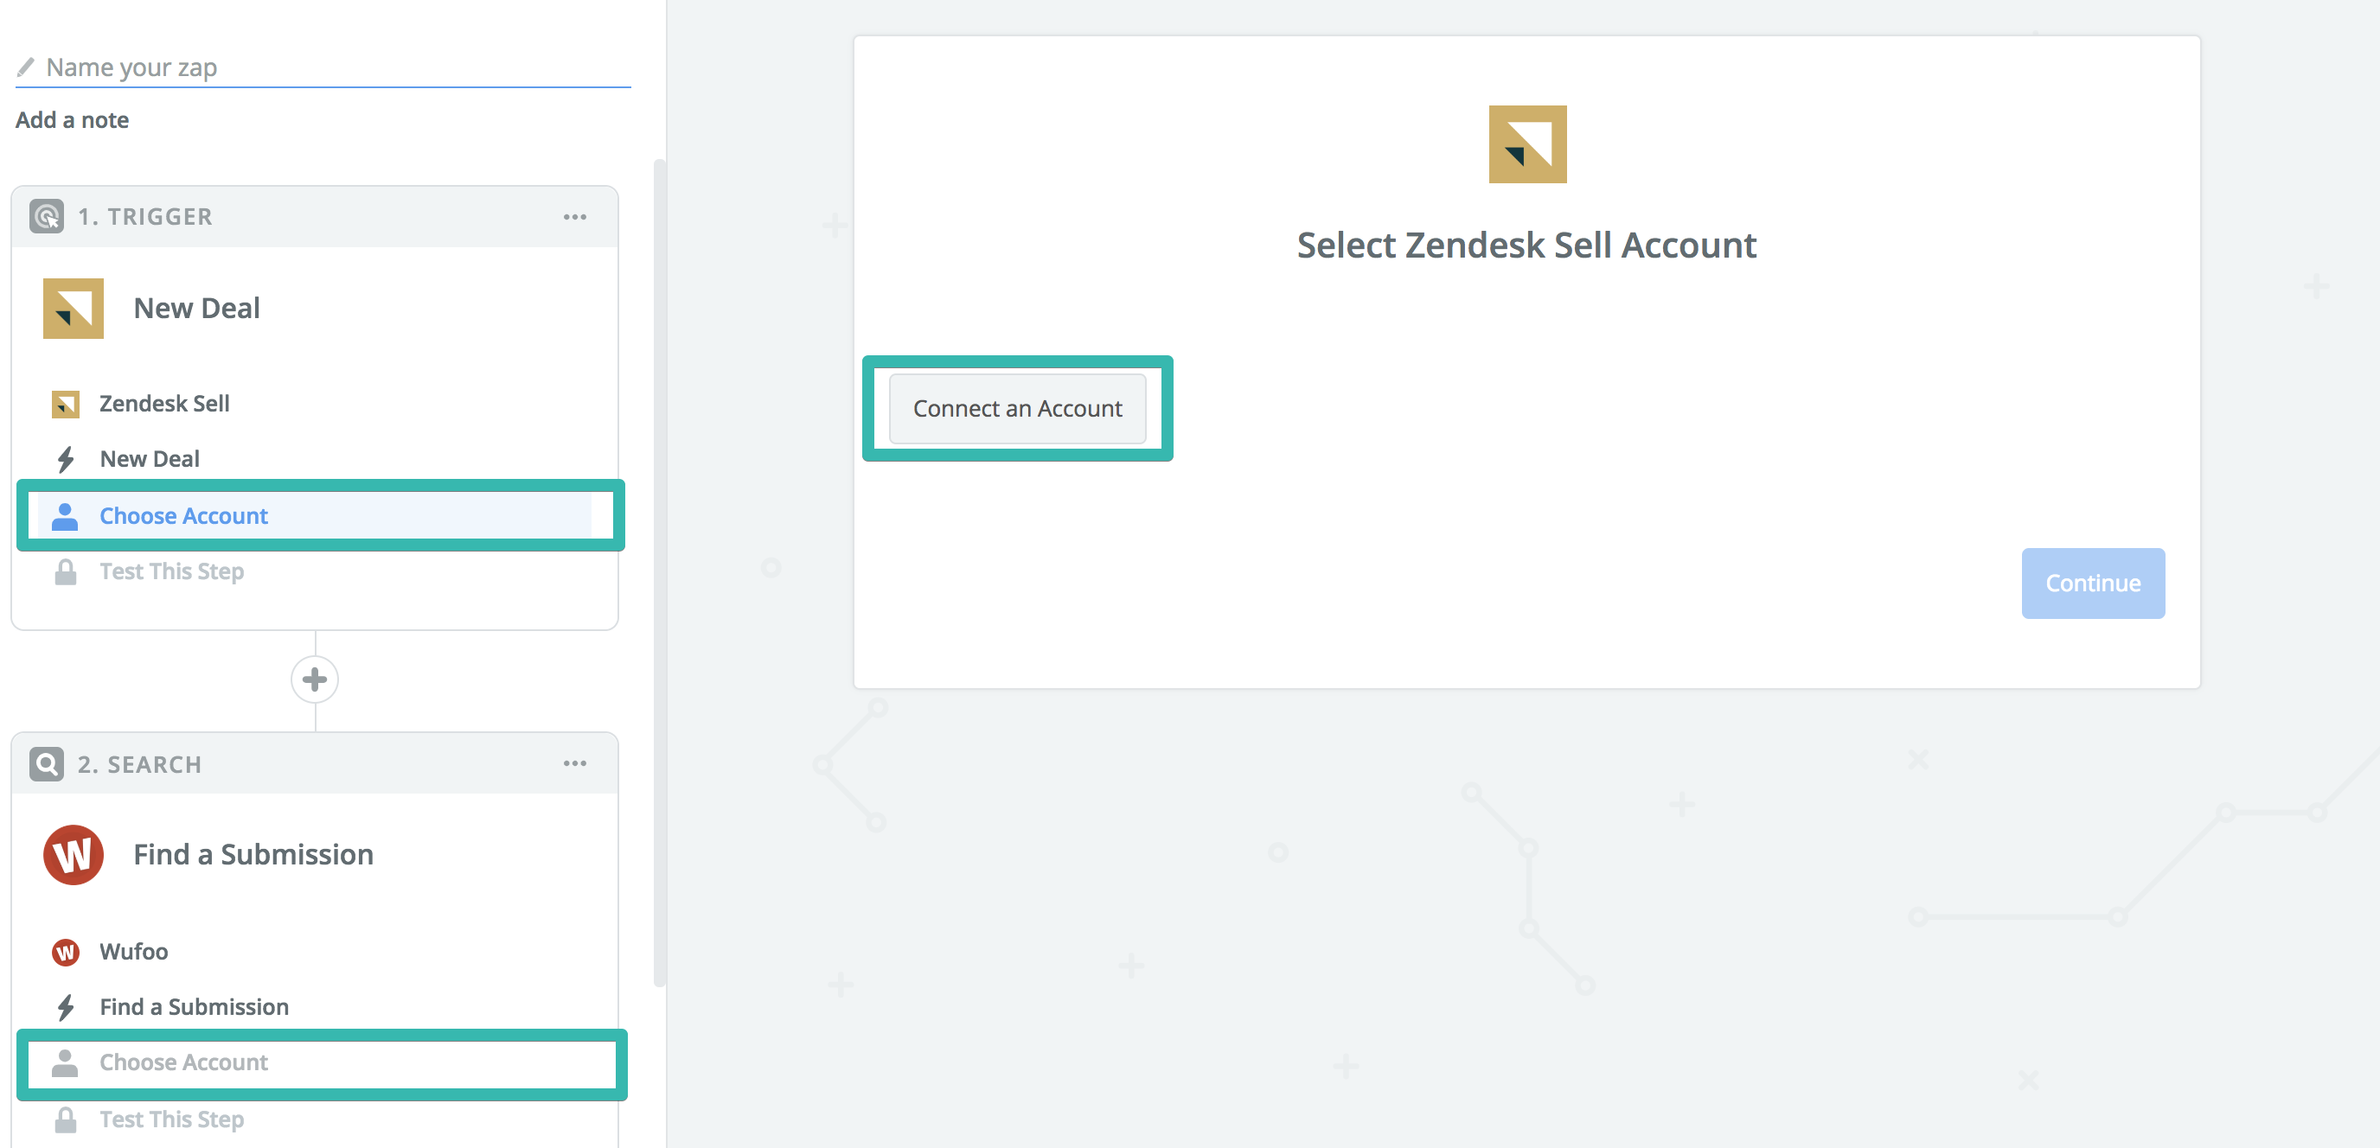Click the plus icon between steps
Image resolution: width=2380 pixels, height=1148 pixels.
pyautogui.click(x=314, y=679)
